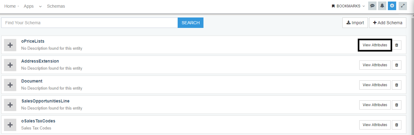
Task: Delete the AddressExtension schema
Action: [396, 65]
